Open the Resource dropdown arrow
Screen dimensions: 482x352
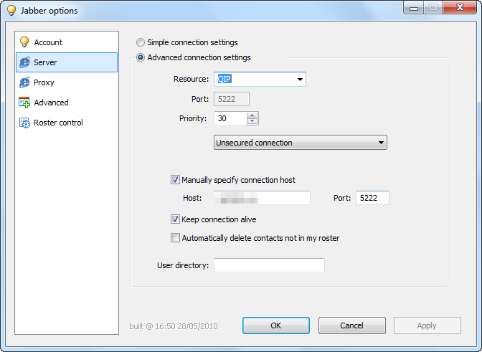(x=299, y=79)
